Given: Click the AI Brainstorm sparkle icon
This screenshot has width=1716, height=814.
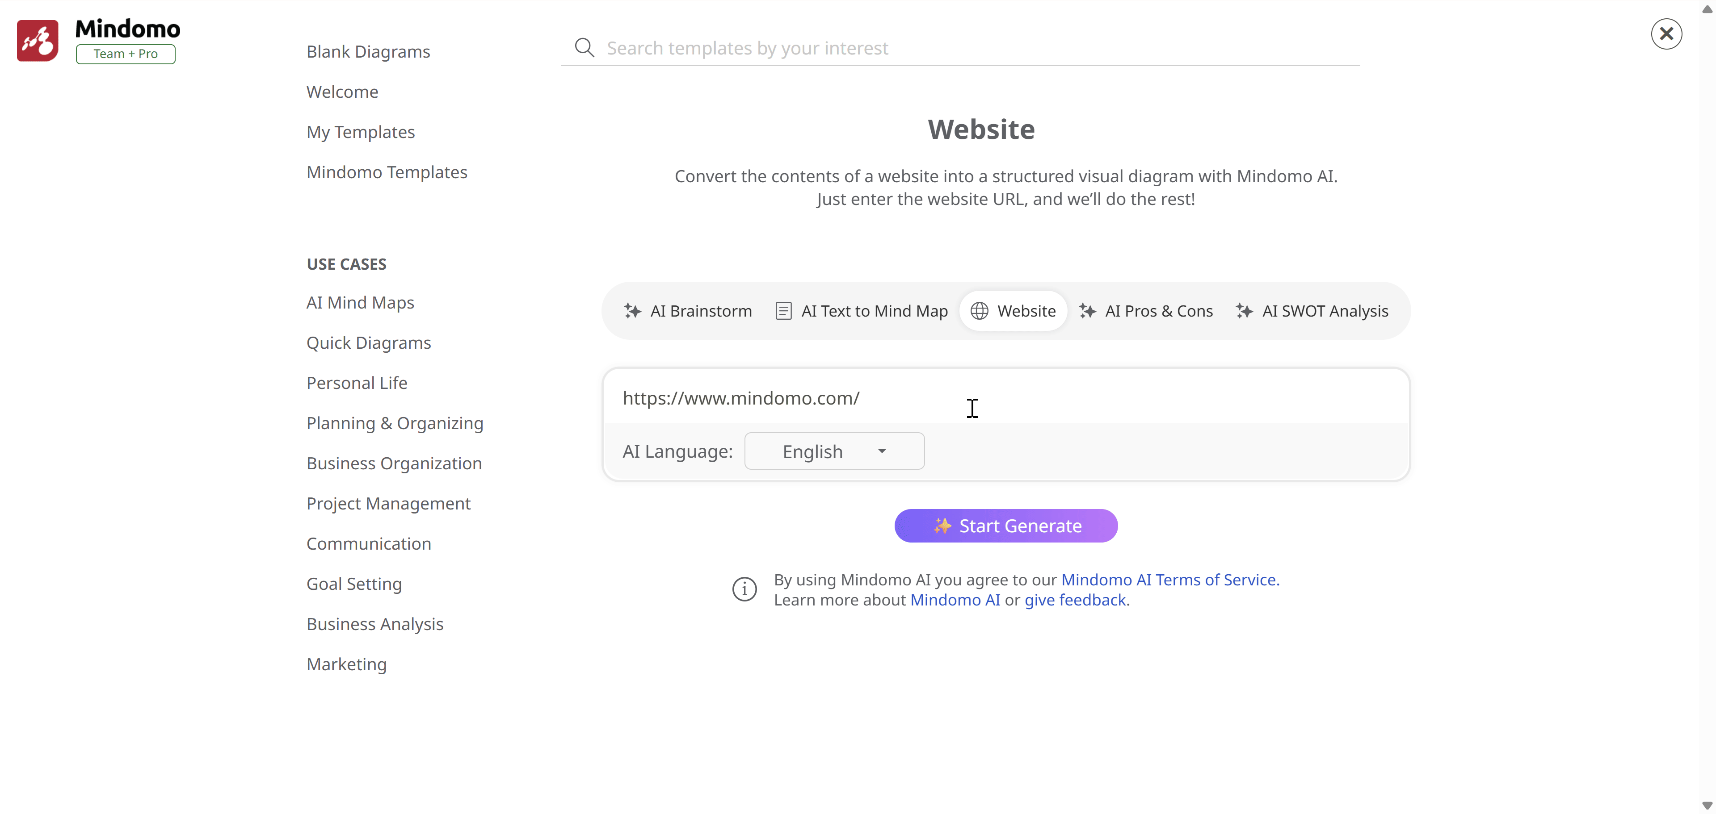Looking at the screenshot, I should [x=632, y=311].
